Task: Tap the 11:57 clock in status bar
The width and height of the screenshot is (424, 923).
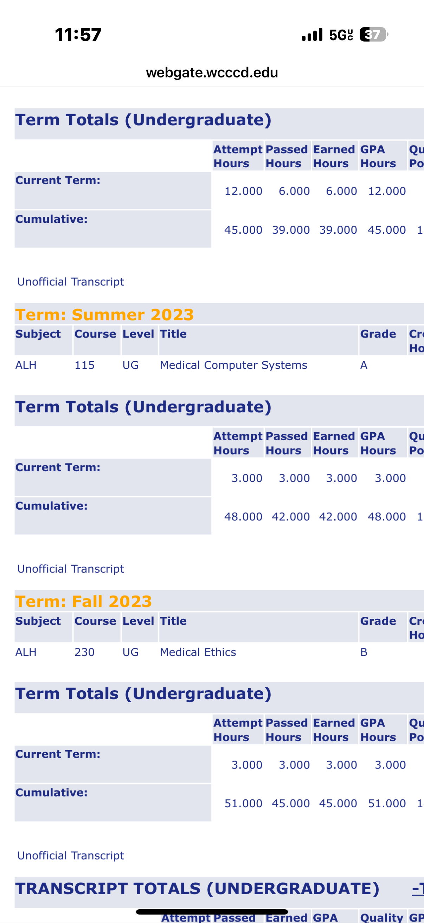Action: [78, 35]
